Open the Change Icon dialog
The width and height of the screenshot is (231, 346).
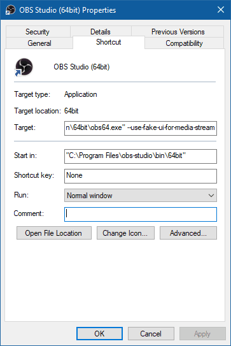(x=125, y=233)
